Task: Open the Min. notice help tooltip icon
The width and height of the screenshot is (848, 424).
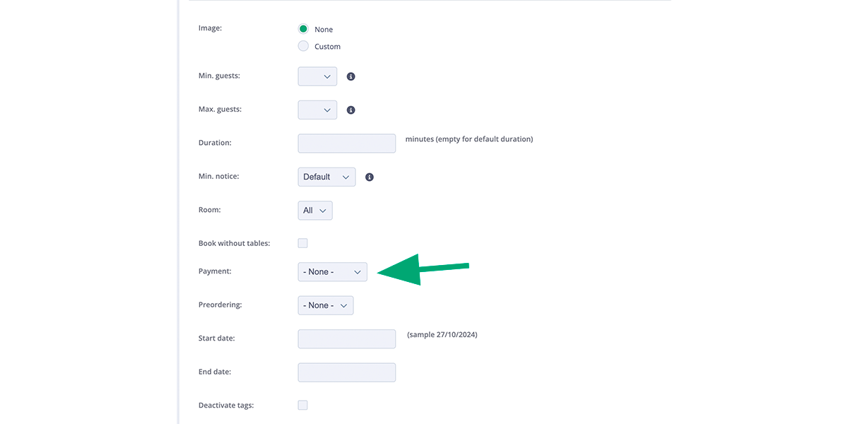Action: tap(369, 177)
